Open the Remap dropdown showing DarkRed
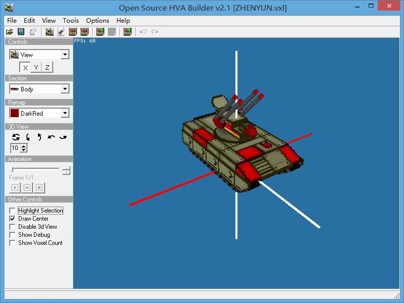This screenshot has height=303, width=404. [x=65, y=113]
